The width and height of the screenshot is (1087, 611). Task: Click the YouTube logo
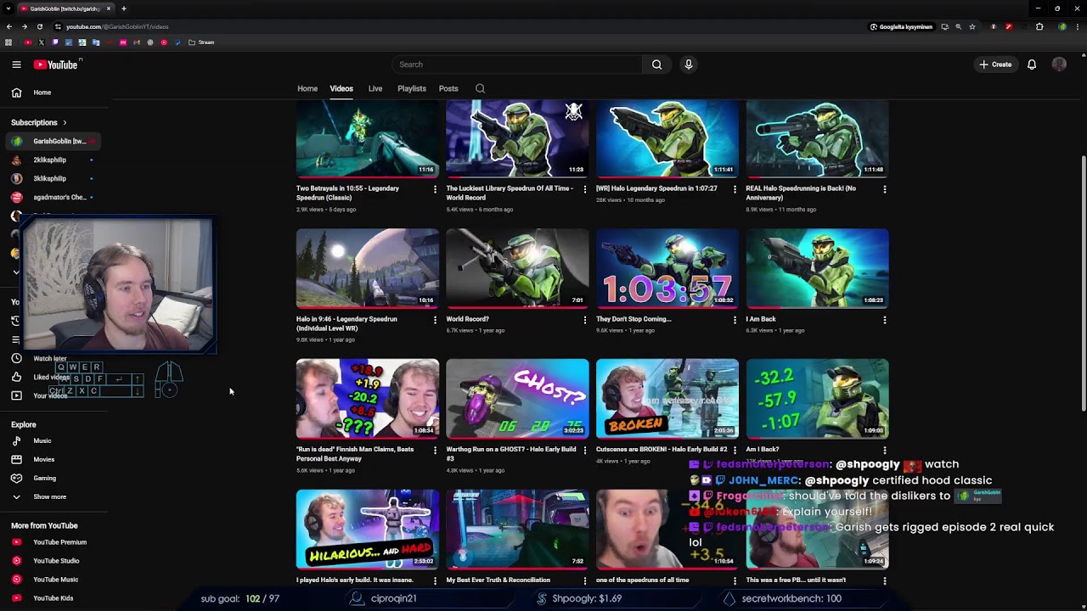pos(56,64)
